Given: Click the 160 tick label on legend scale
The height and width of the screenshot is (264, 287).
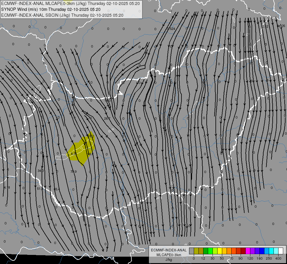Looking at the screenshot, I should point(259,258).
